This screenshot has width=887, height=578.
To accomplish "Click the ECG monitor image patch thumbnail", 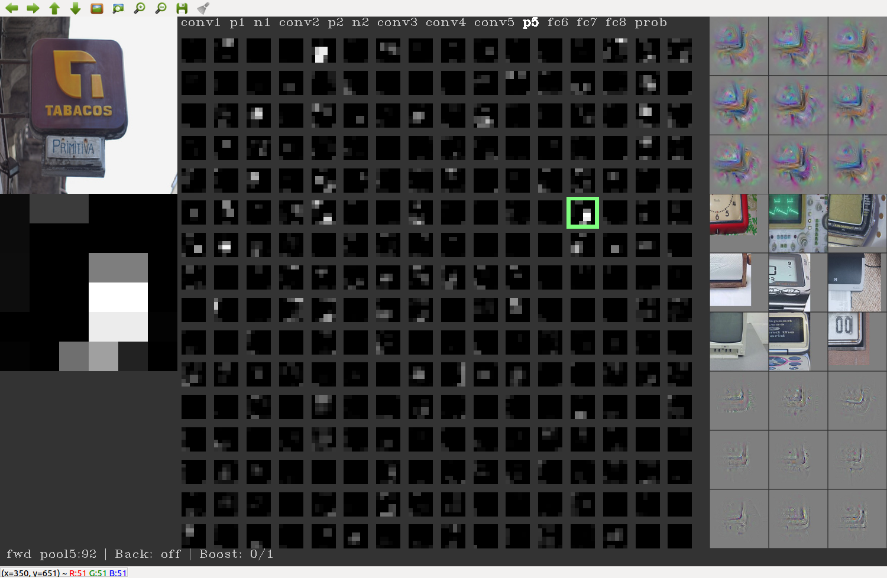I will tap(798, 223).
